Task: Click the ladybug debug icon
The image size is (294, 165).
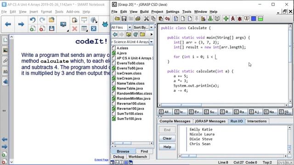Action: [240, 18]
